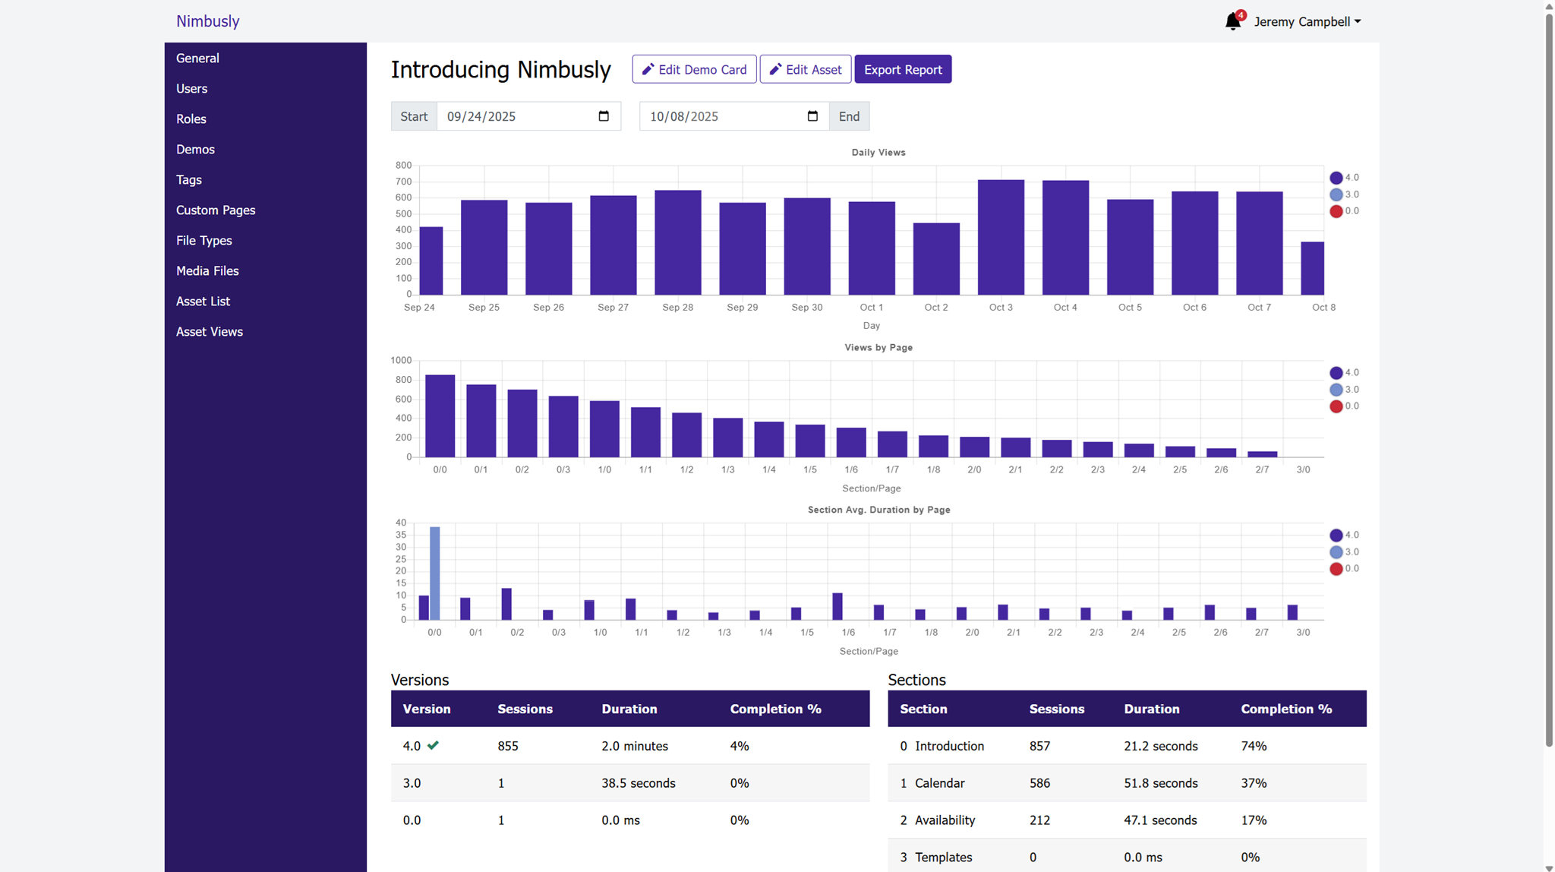Open the Nimbusly home link

207,21
